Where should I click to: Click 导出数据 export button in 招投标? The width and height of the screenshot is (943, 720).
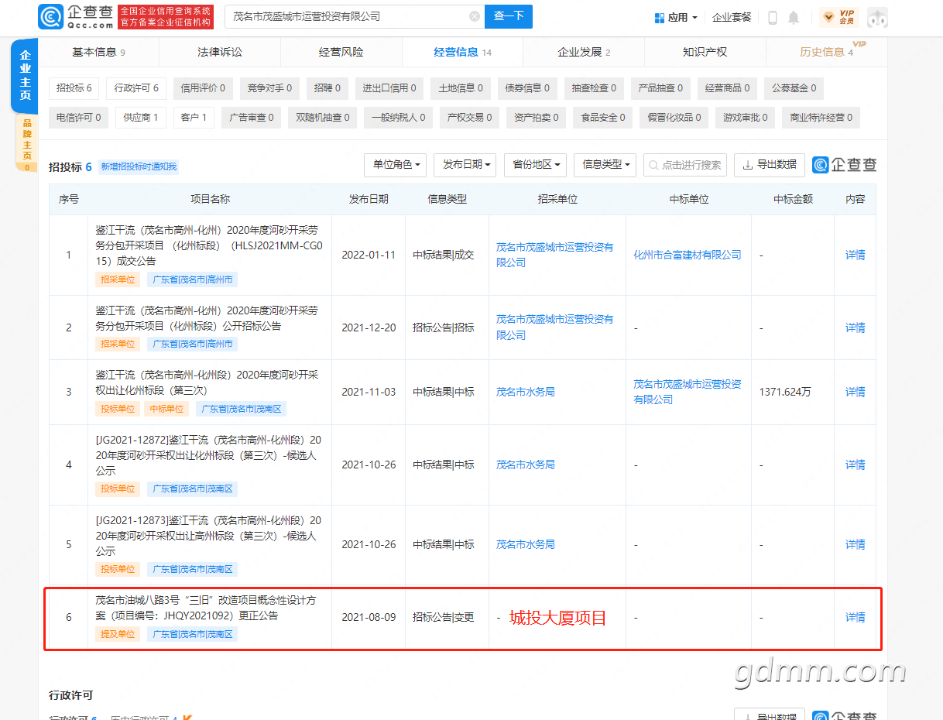(x=770, y=165)
